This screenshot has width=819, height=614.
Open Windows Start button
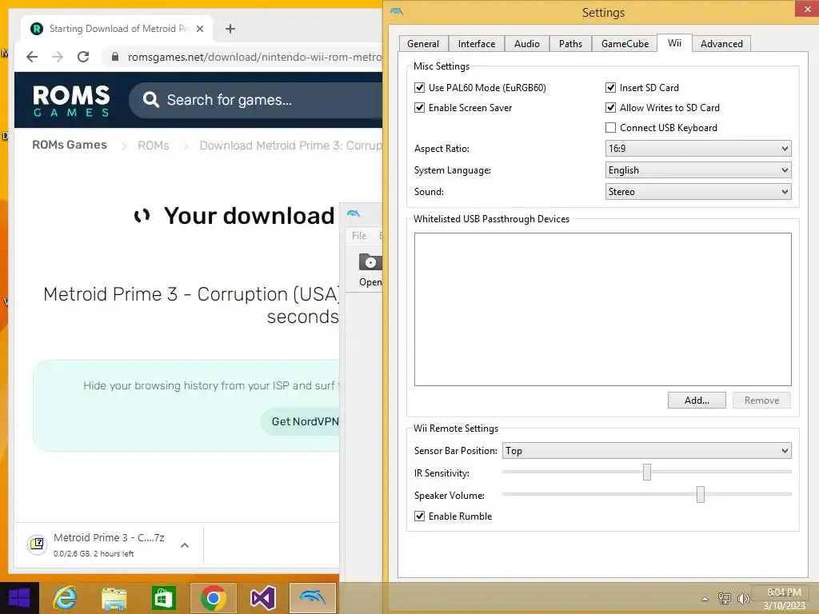pos(19,597)
